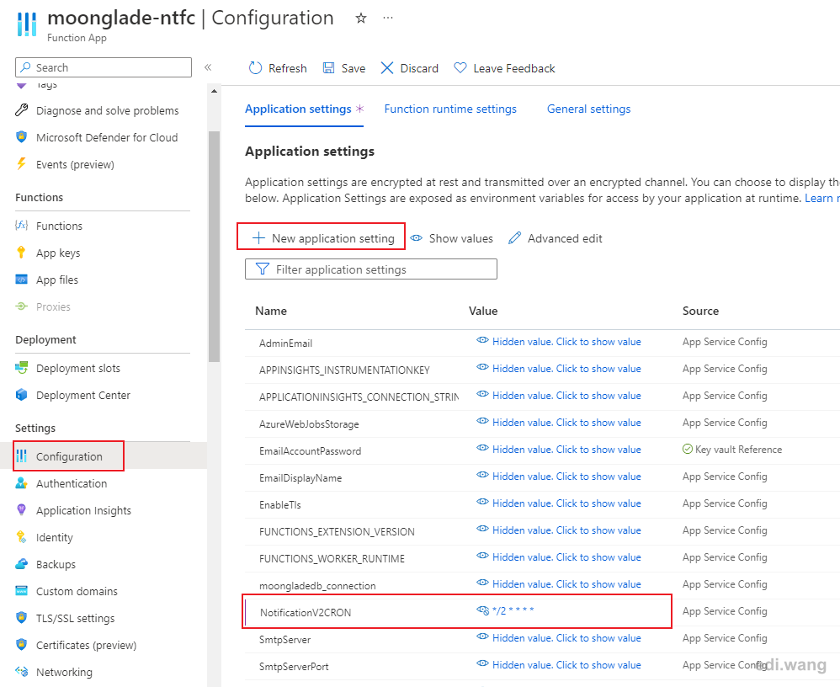This screenshot has width=840, height=687.
Task: Click the Authentication person icon
Action: [x=21, y=483]
